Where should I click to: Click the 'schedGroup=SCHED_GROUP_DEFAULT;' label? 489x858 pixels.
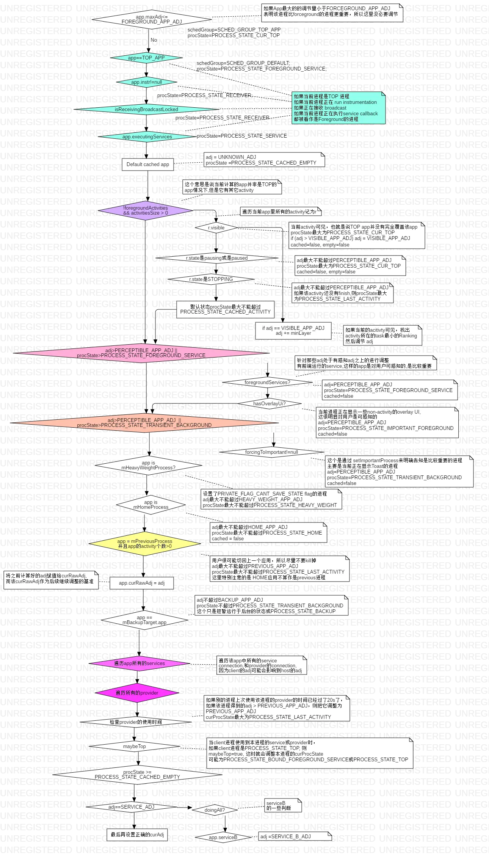[x=243, y=63]
